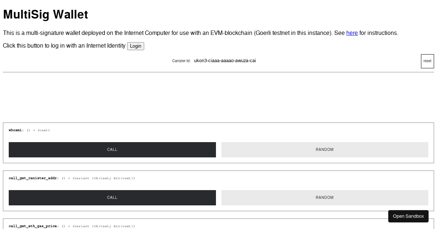Select the call_get_canister_addr signature text
437x229 pixels.
coord(72,178)
